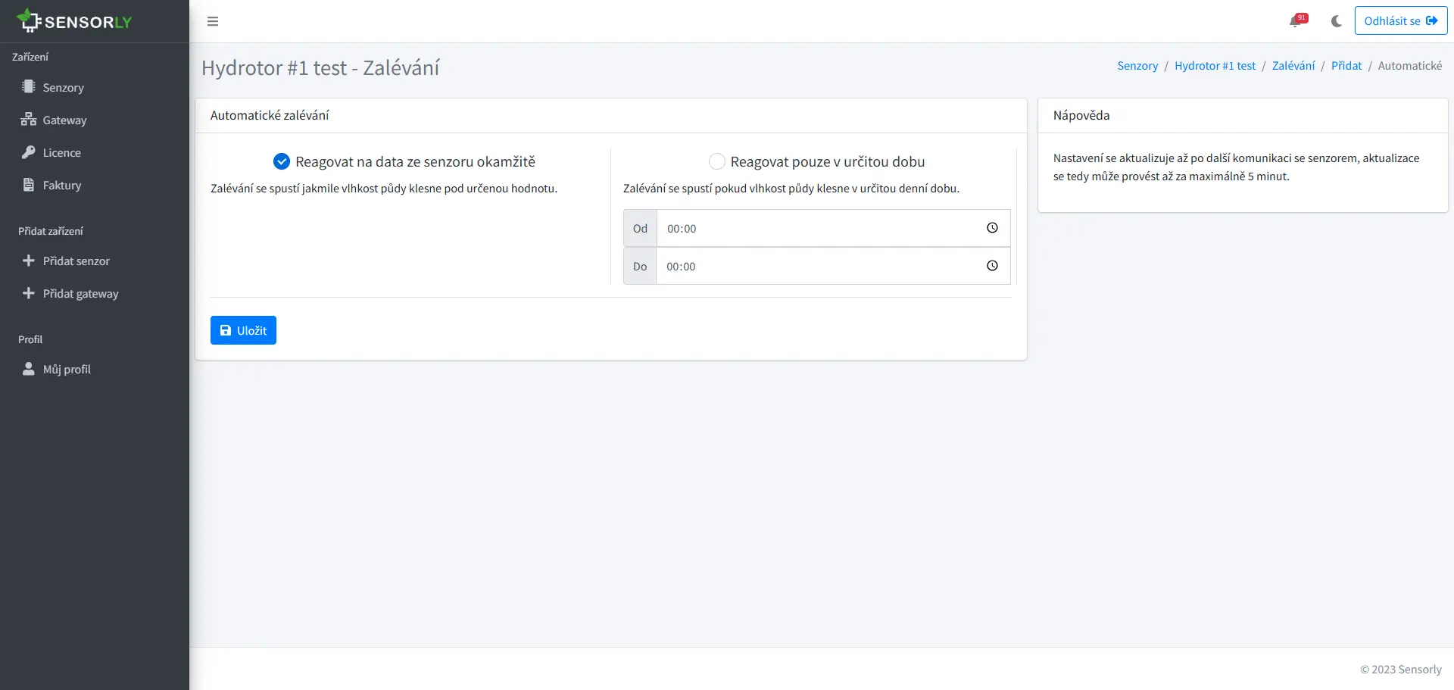Screen dimensions: 1454x690
Task: Click the Uložit button
Action: (x=243, y=330)
